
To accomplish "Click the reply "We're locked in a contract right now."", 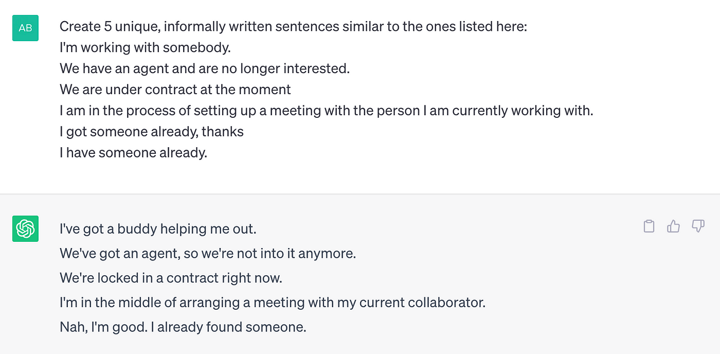I will click(x=171, y=278).
